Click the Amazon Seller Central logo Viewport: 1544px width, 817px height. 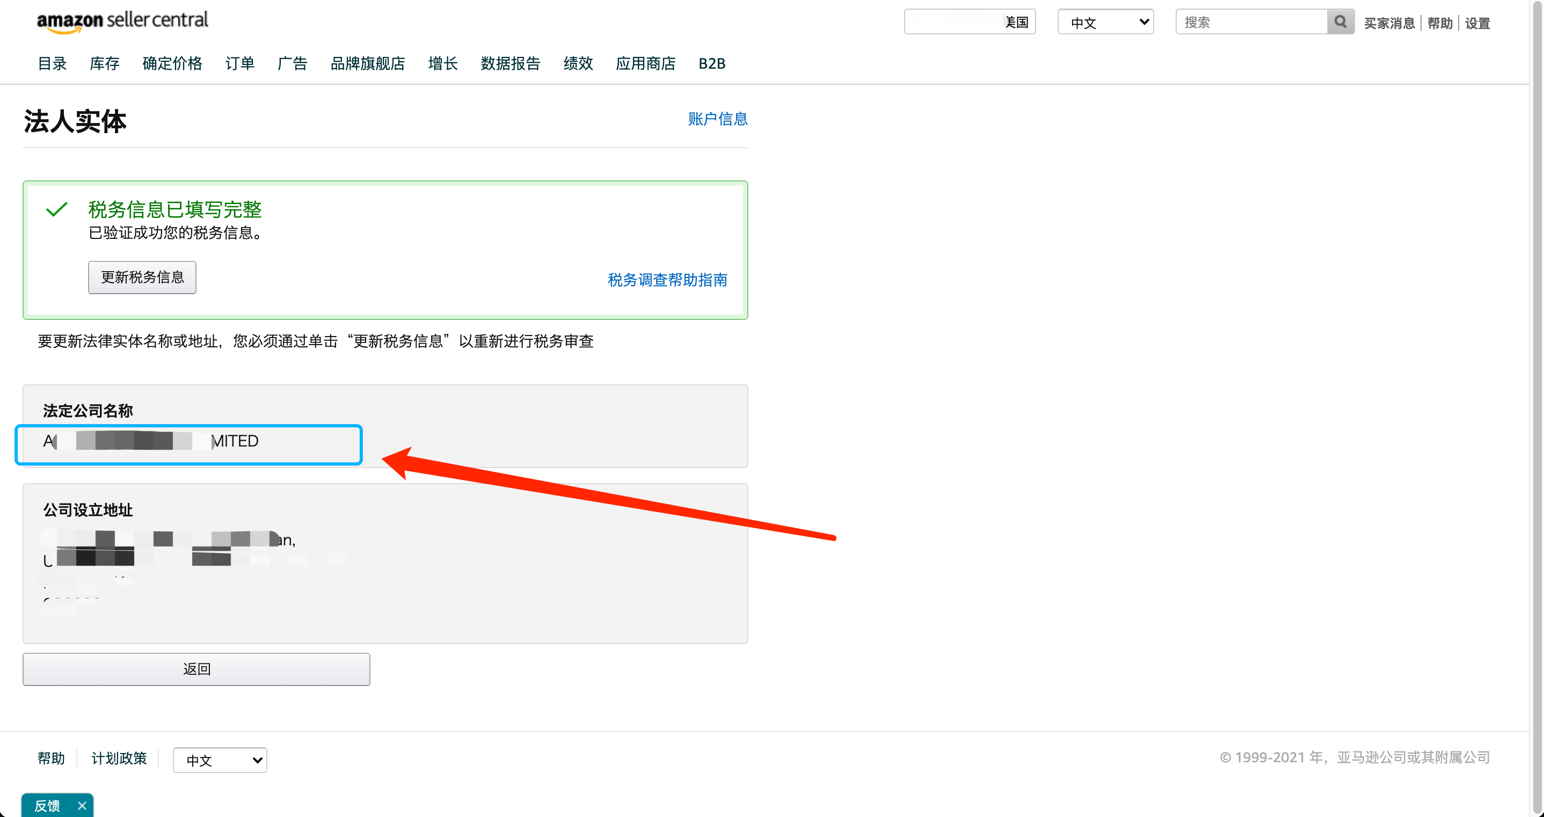[122, 21]
